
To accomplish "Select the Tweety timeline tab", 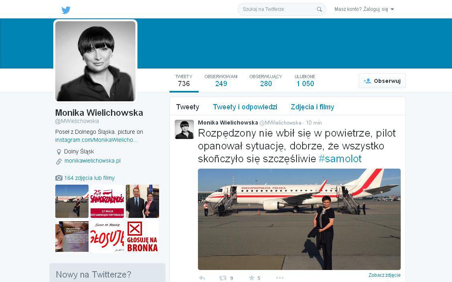I will (x=188, y=107).
